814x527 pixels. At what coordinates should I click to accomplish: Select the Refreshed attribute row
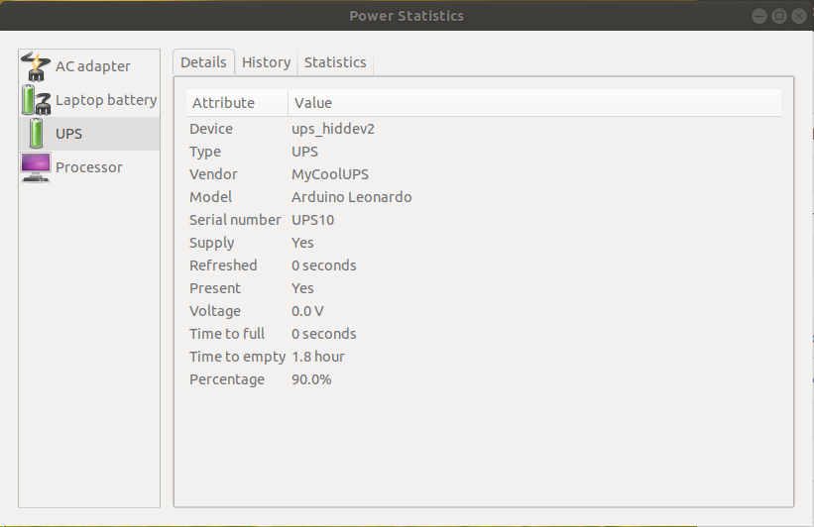pos(323,265)
